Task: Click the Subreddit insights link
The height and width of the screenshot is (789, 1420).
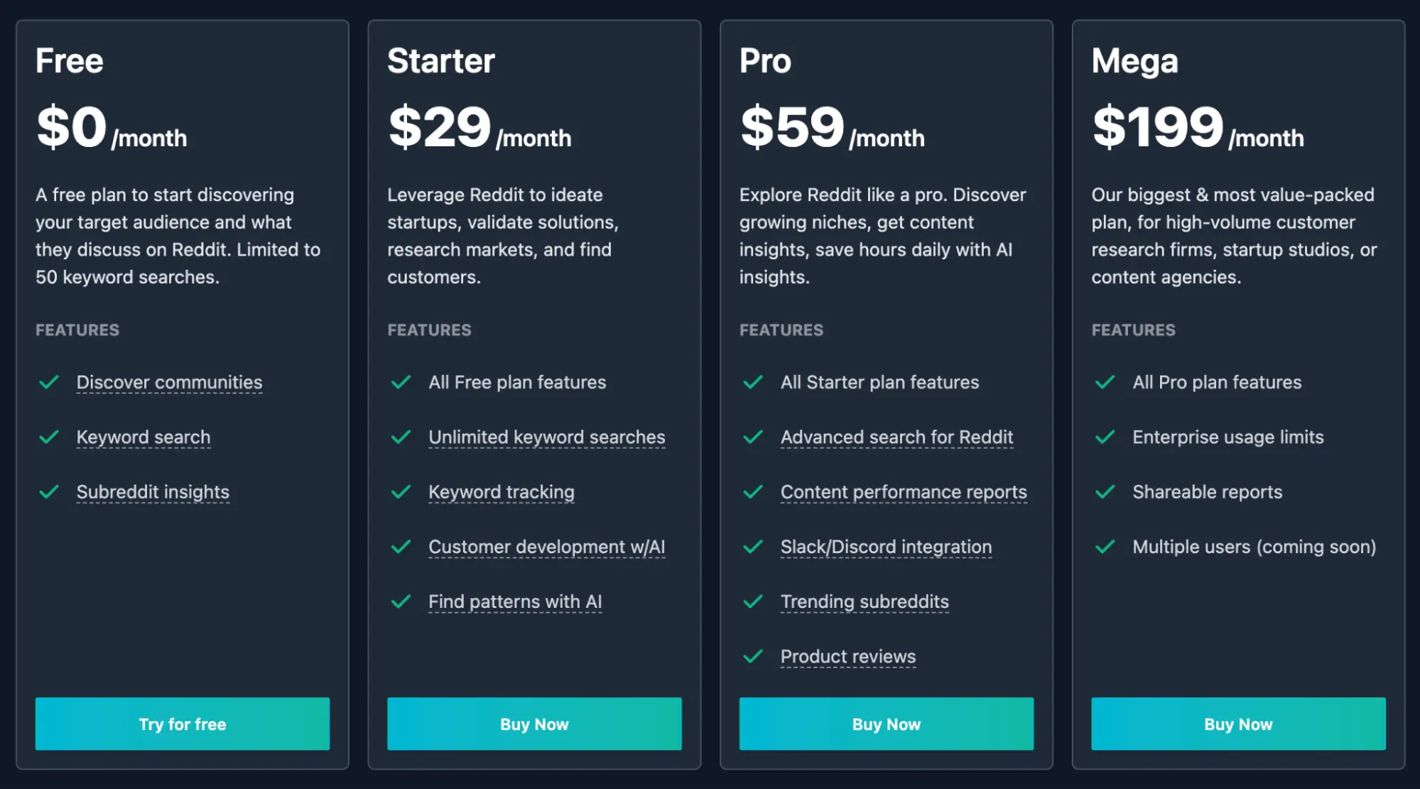Action: [152, 491]
